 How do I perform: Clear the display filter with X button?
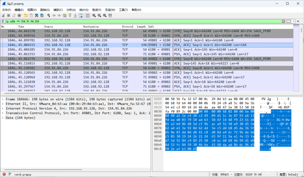283,22
